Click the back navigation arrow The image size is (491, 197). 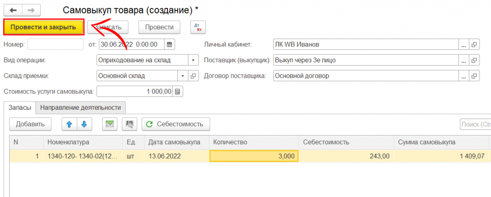click(x=13, y=10)
